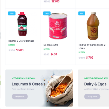Open the Red Oil 2 Liters (Banga) bottle image

[22, 24]
